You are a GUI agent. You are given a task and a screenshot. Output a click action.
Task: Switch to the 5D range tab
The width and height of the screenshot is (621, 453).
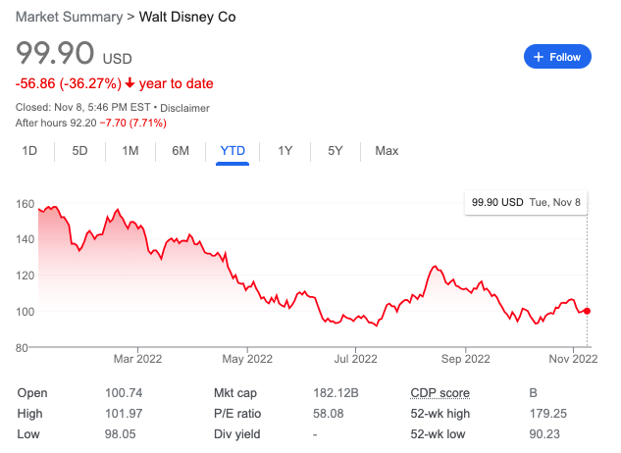[80, 151]
